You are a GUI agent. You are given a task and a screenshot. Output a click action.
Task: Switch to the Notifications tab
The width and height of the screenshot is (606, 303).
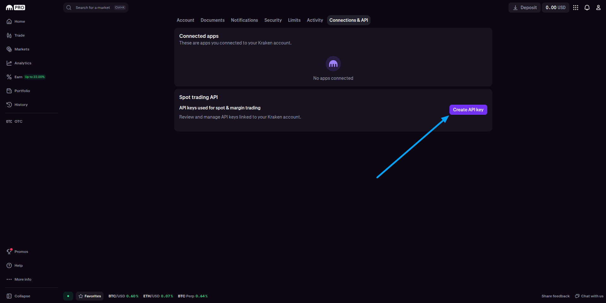(x=244, y=20)
